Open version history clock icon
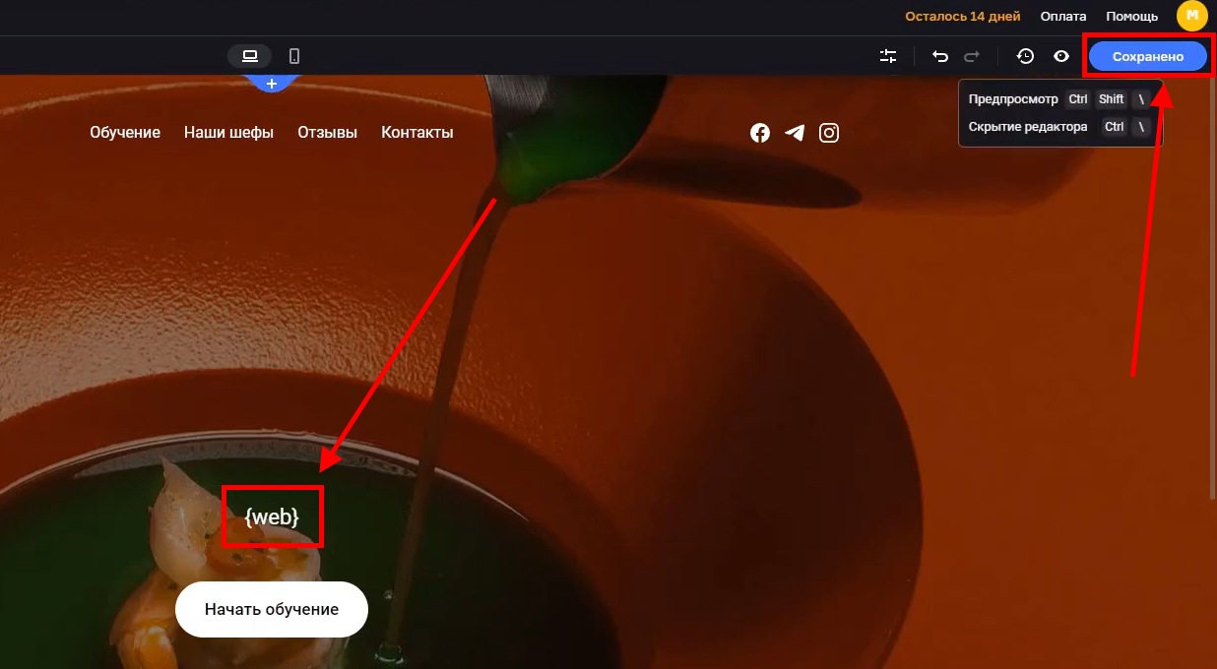1217x669 pixels. (x=1025, y=56)
